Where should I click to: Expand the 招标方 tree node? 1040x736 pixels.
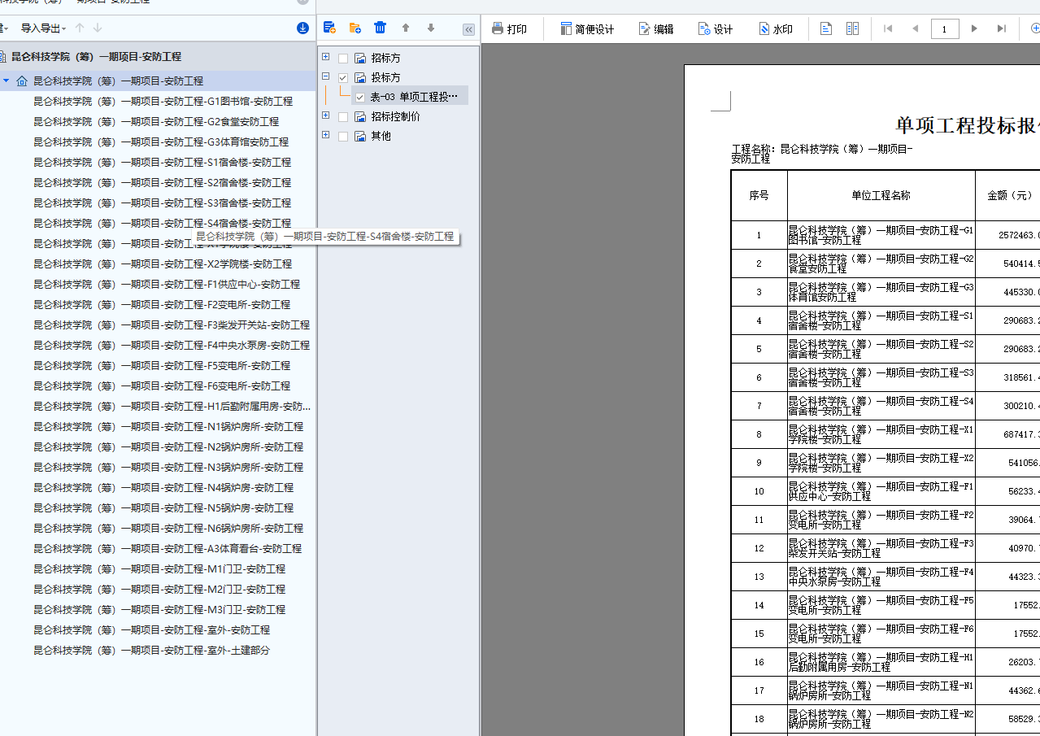(x=326, y=57)
